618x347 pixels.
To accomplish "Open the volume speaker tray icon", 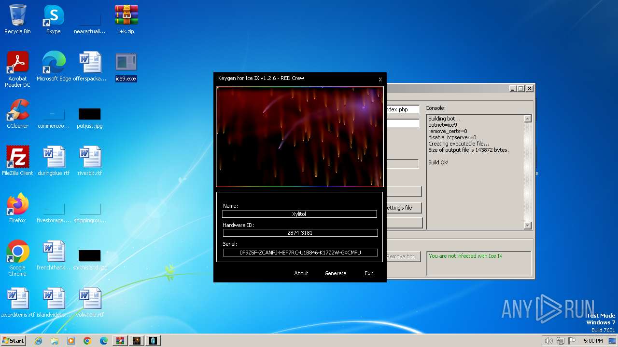I will (x=548, y=341).
